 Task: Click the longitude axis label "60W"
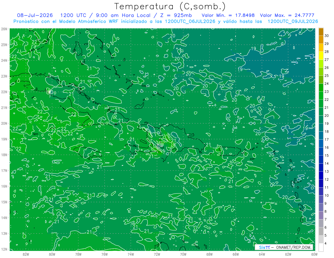314,254
